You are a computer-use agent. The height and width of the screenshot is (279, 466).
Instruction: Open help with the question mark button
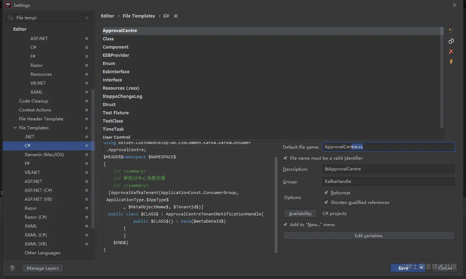coord(12,268)
